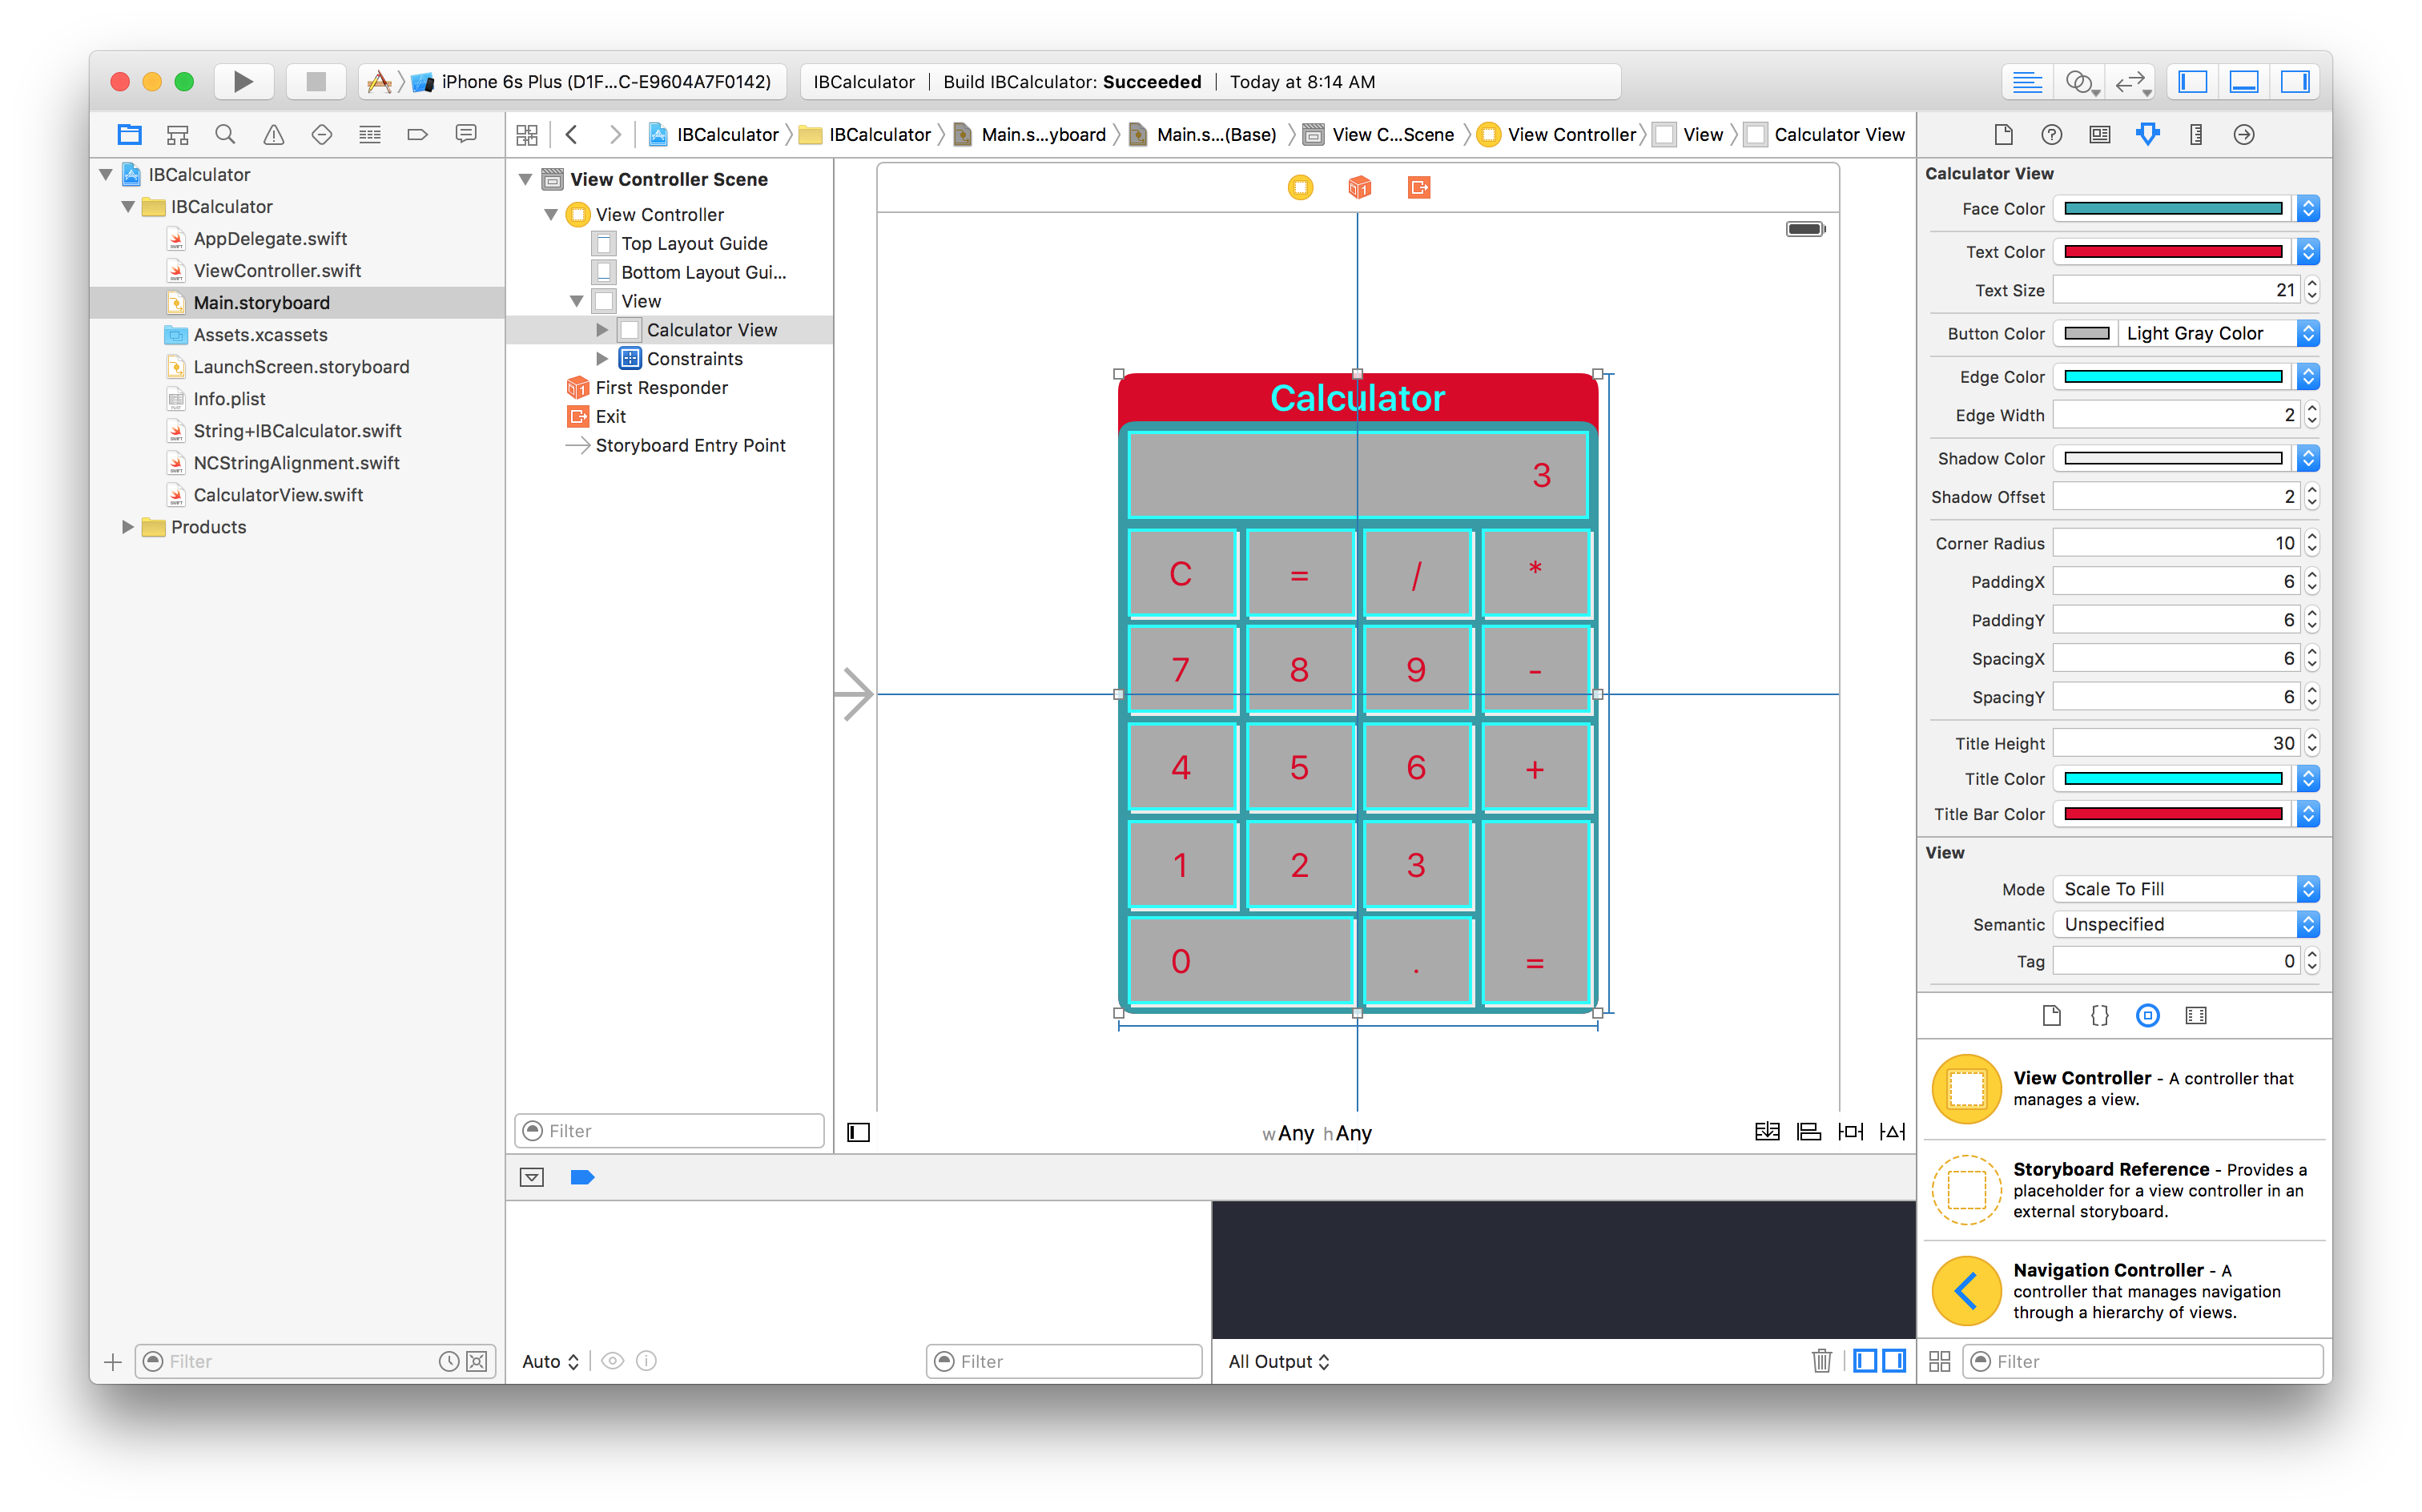
Task: Show the Breakpoint navigator
Action: pos(417,134)
